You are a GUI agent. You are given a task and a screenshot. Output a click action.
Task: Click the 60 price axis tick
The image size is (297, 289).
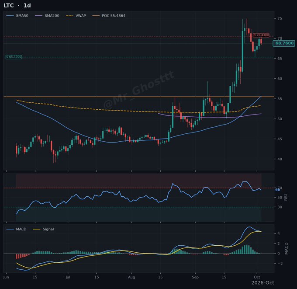(280, 79)
